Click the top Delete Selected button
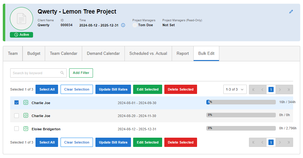 click(180, 90)
